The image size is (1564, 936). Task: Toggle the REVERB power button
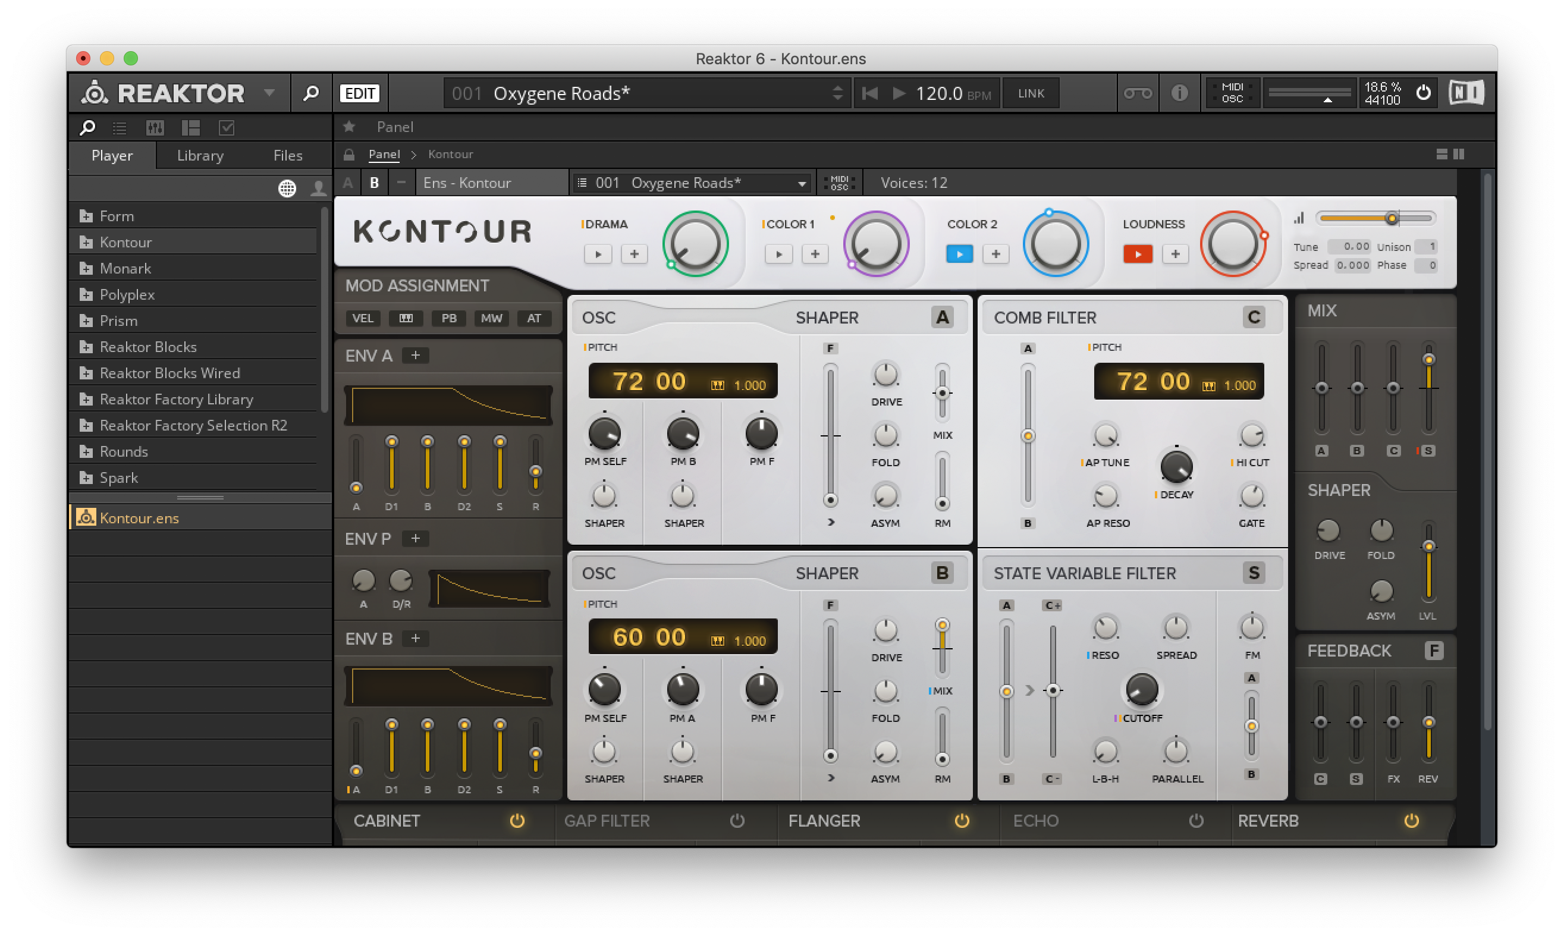(1411, 821)
